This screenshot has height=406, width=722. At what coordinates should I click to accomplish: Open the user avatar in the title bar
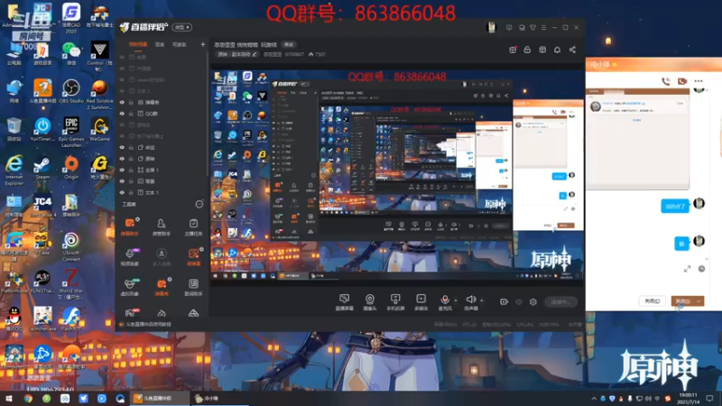(491, 27)
